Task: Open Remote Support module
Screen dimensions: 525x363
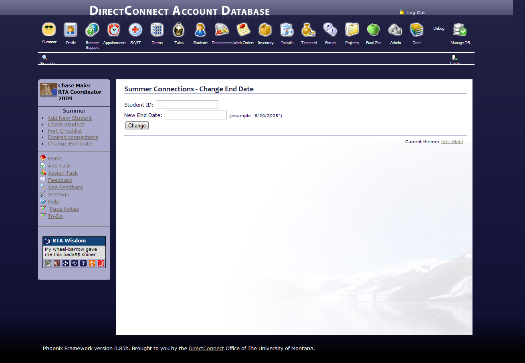Action: tap(92, 30)
